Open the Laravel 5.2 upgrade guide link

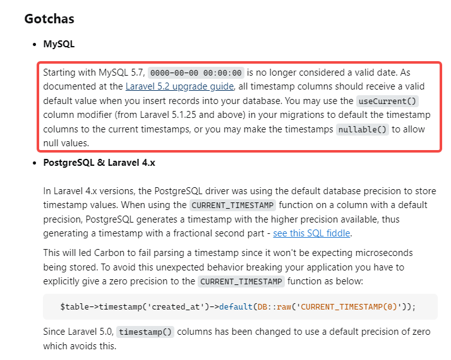point(180,86)
